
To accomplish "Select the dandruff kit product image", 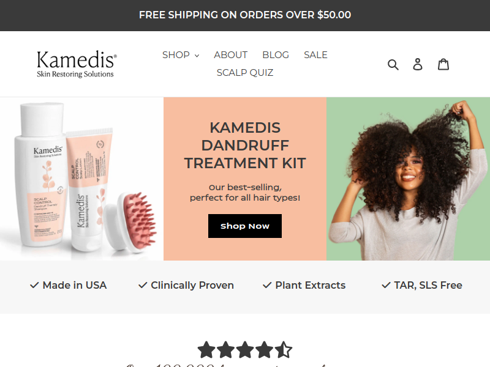I will (81, 179).
